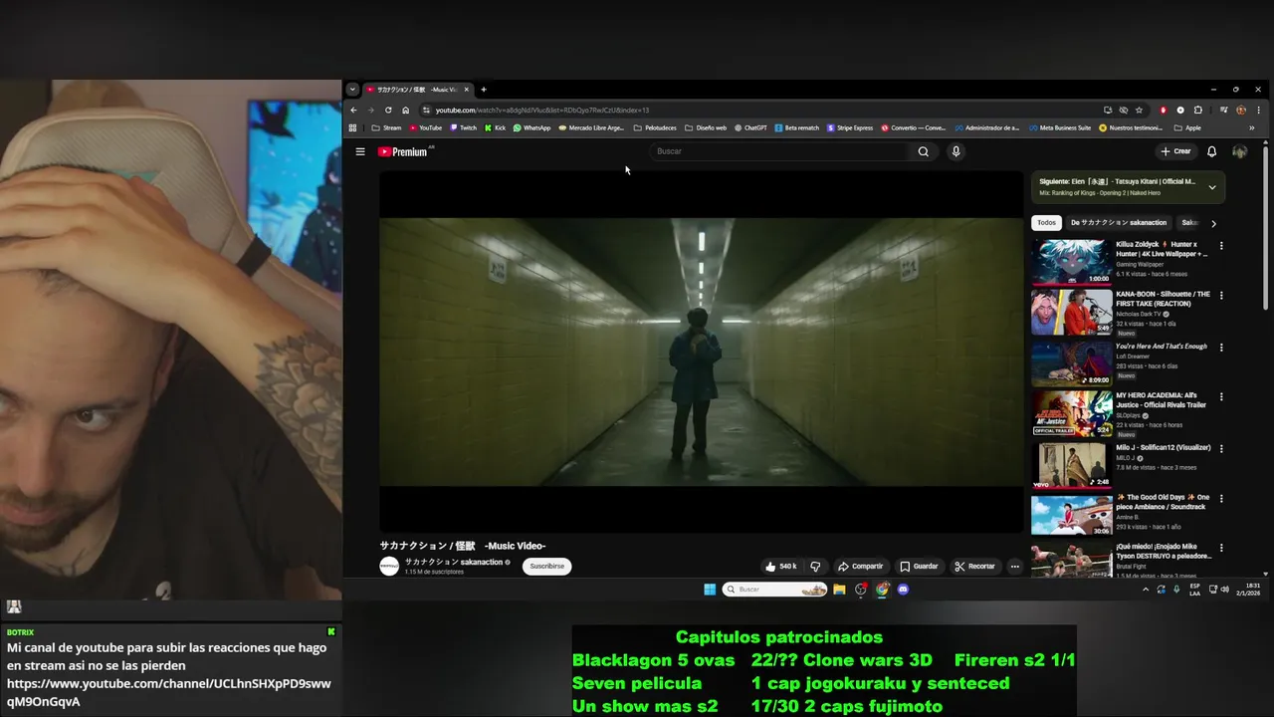Open the Stream bookmark folder
The width and height of the screenshot is (1274, 717).
[386, 127]
